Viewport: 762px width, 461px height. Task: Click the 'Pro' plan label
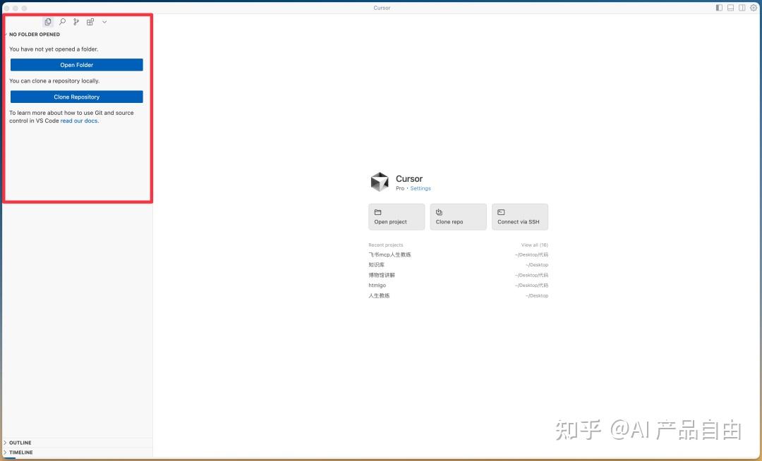click(400, 188)
